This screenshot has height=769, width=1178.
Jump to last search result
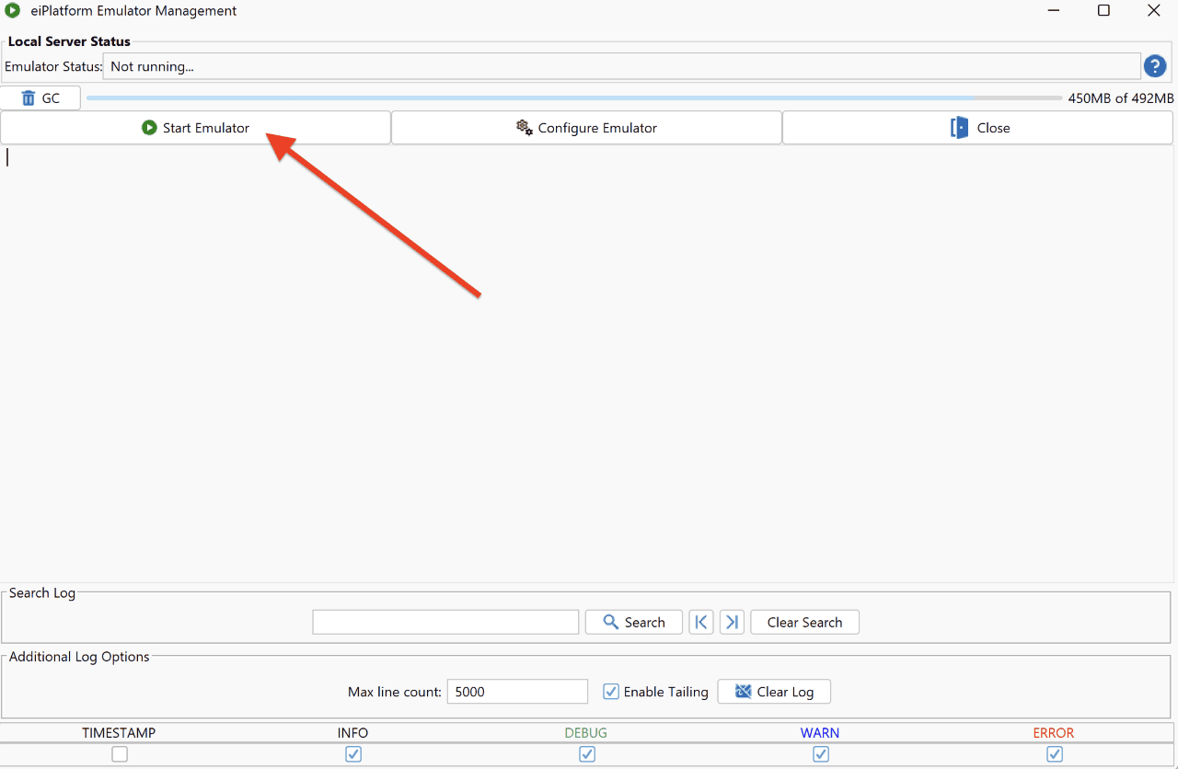732,623
